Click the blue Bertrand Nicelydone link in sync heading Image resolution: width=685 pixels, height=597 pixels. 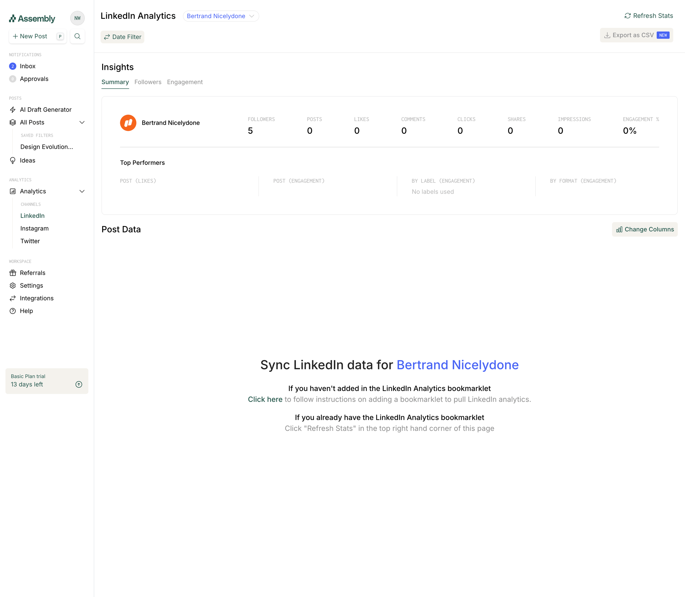(458, 365)
